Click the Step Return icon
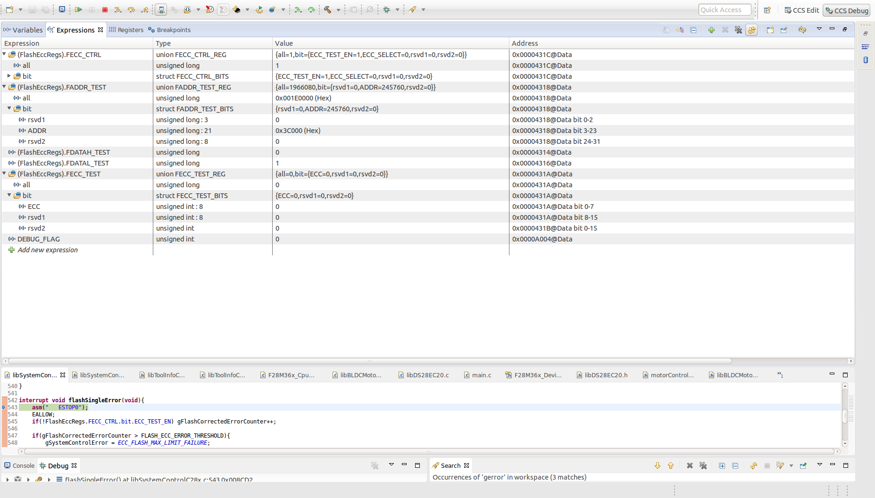The image size is (875, 498). tap(144, 9)
